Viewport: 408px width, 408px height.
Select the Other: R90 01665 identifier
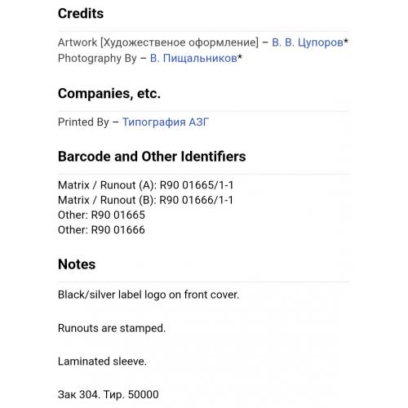[x=101, y=215]
